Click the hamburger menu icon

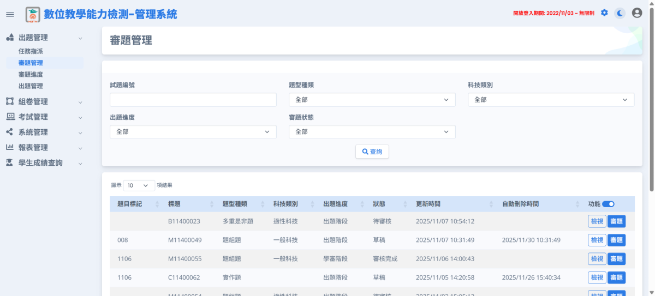click(x=10, y=14)
